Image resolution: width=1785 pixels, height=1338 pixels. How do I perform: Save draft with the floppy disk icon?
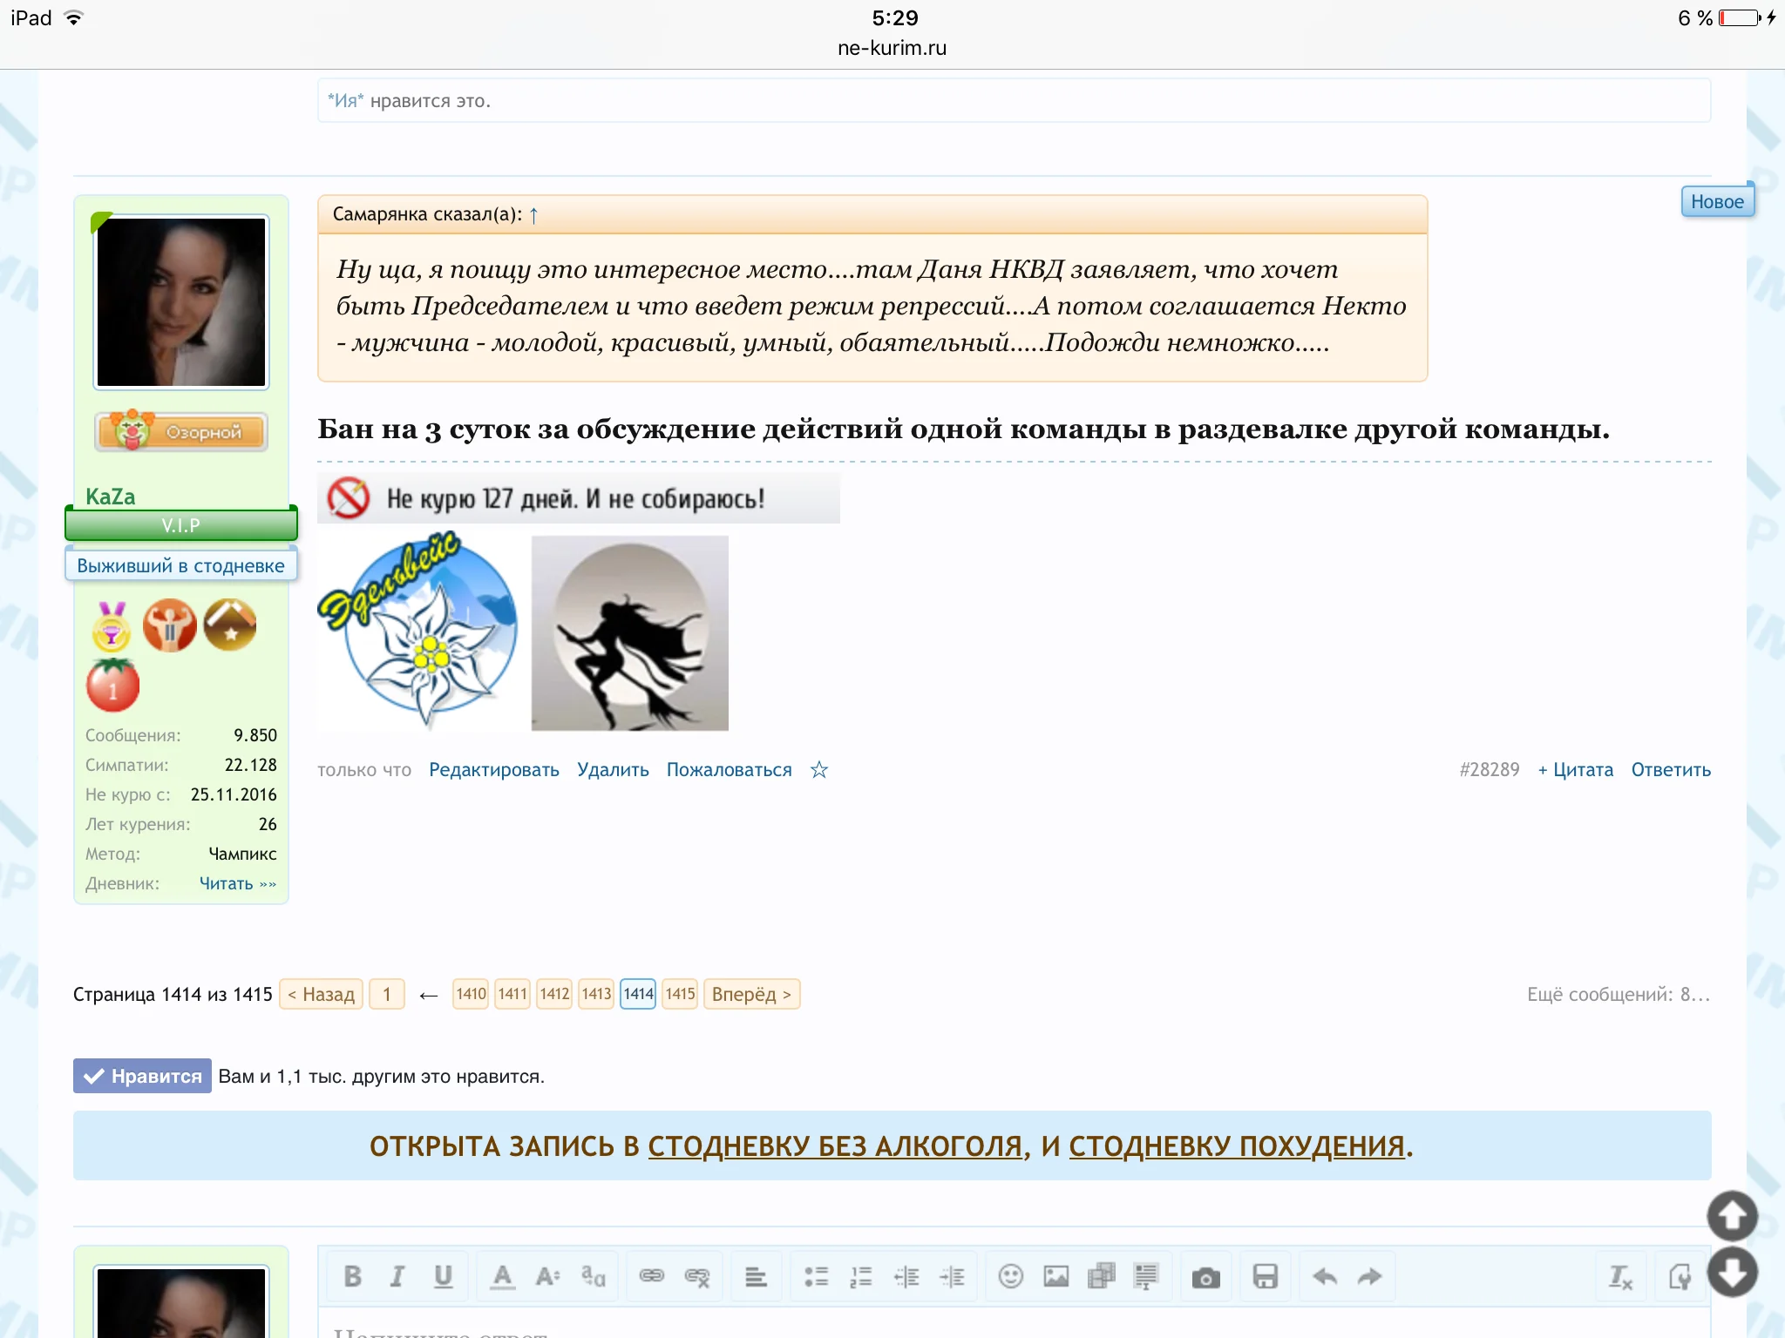click(x=1265, y=1277)
